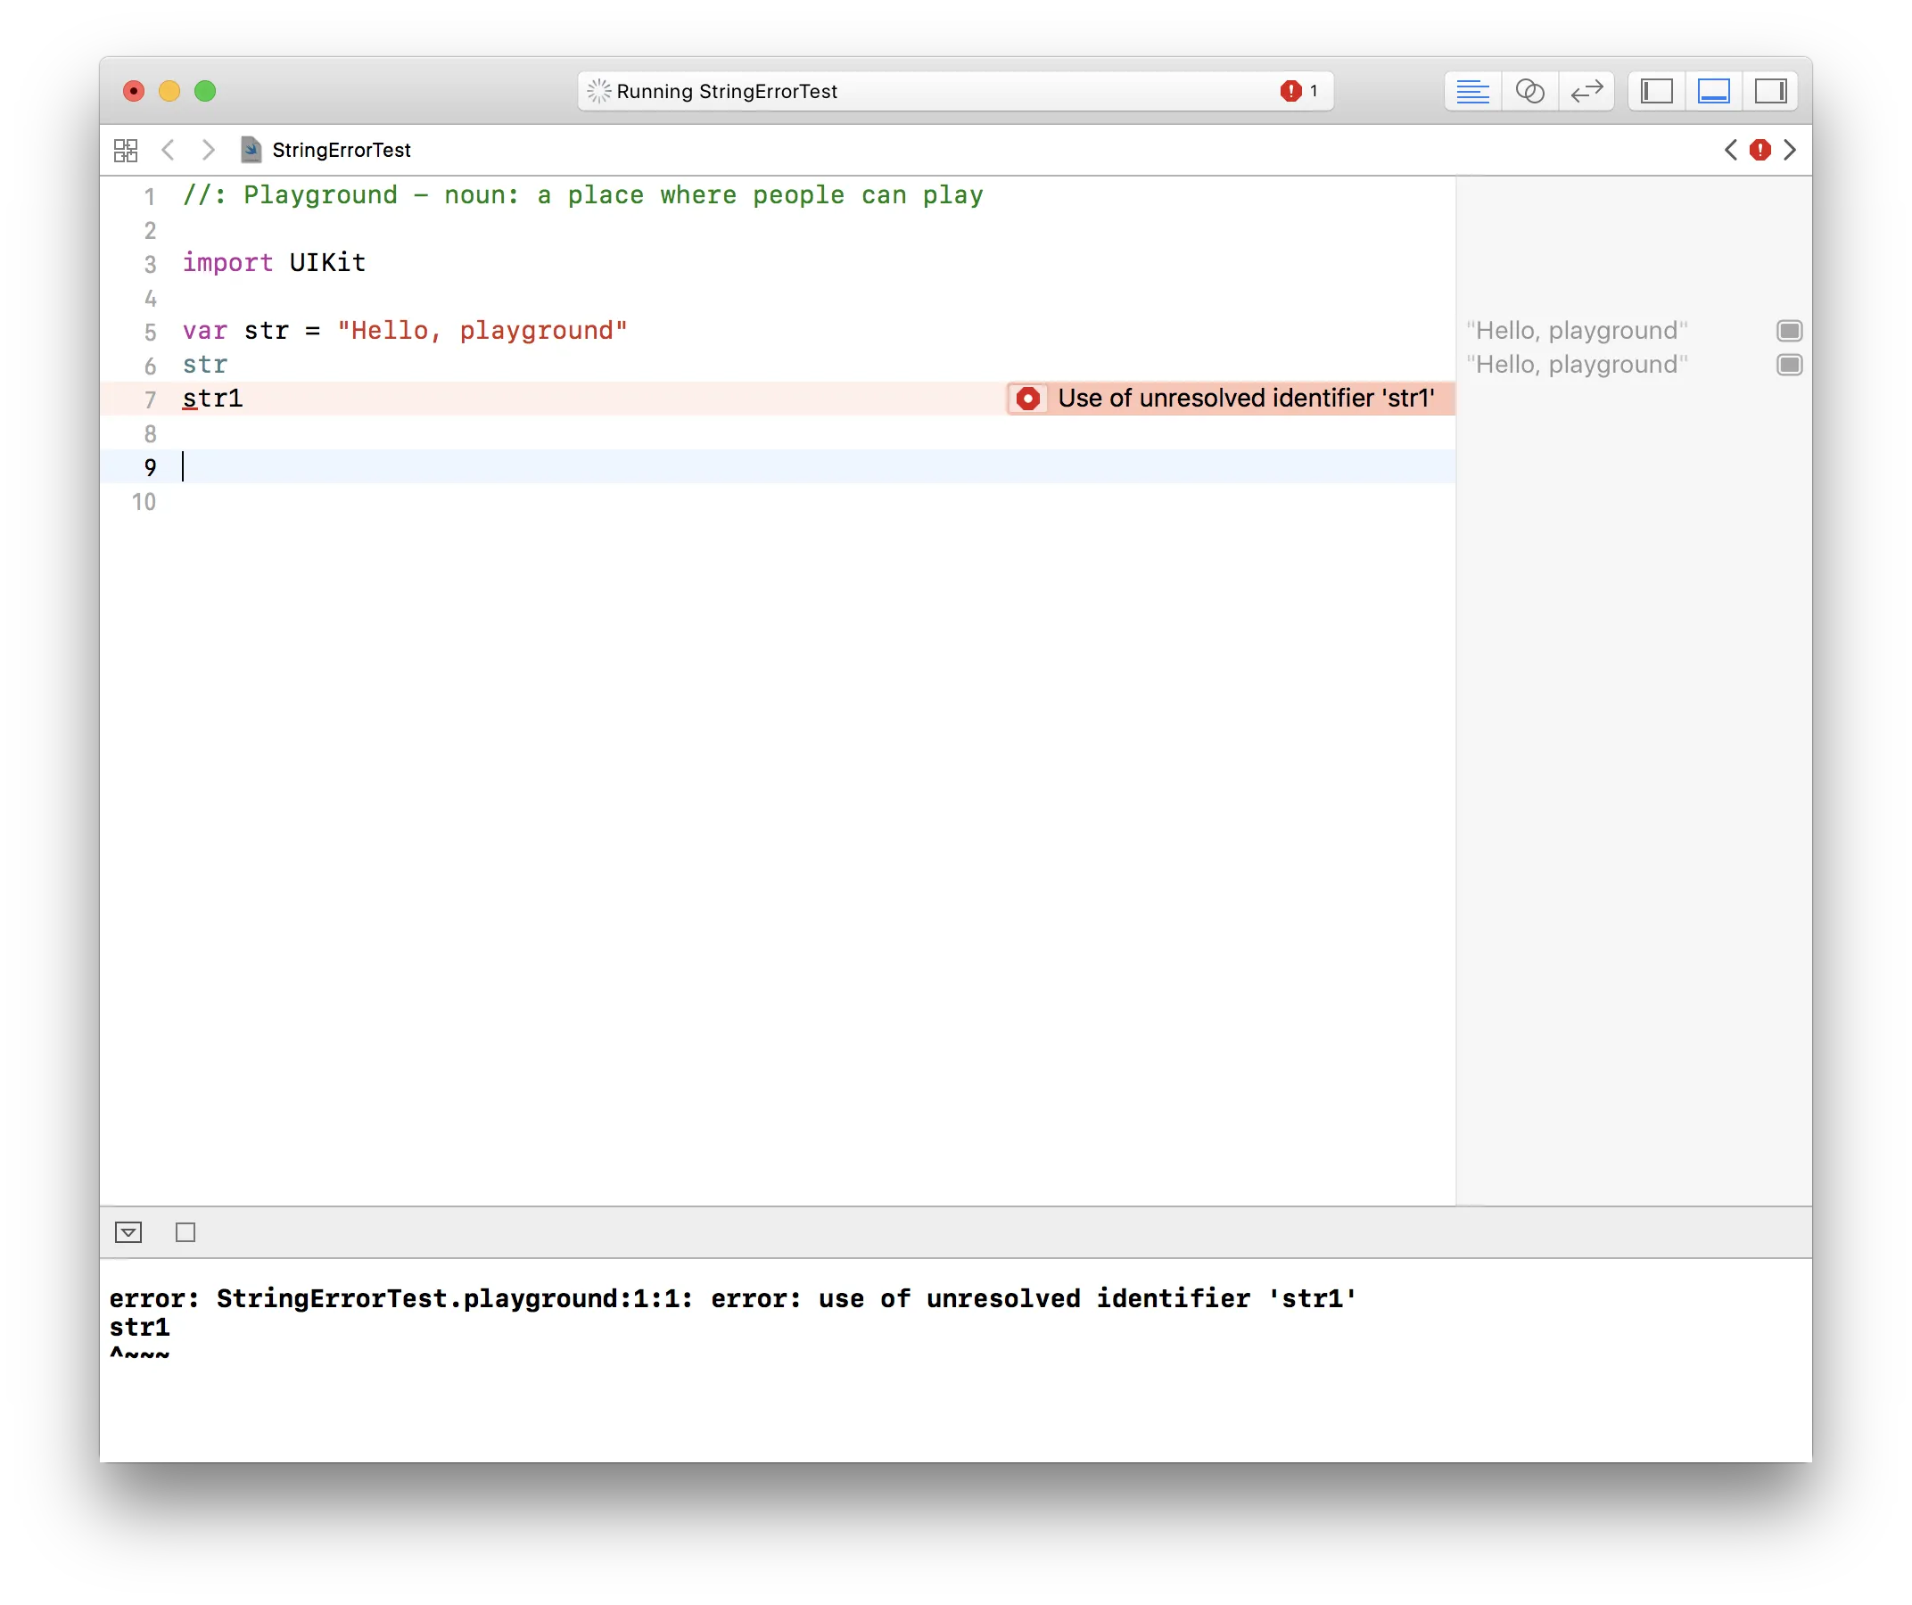The height and width of the screenshot is (1605, 1912).
Task: Hide the debug console with triangle button
Action: pos(128,1232)
